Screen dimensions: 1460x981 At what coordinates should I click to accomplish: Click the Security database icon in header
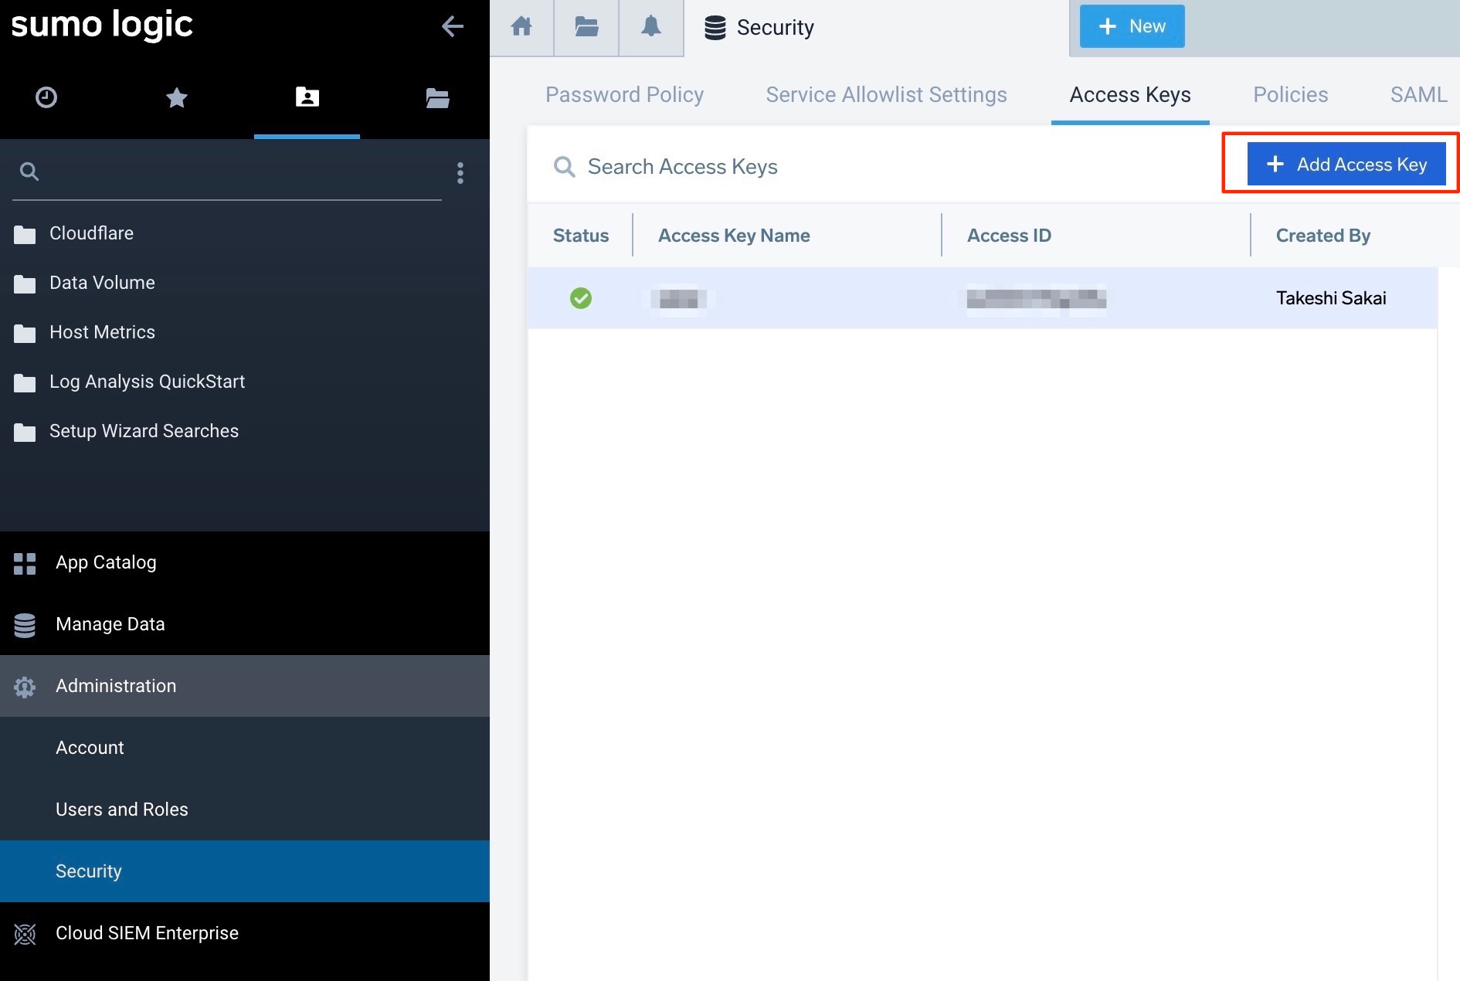715,26
